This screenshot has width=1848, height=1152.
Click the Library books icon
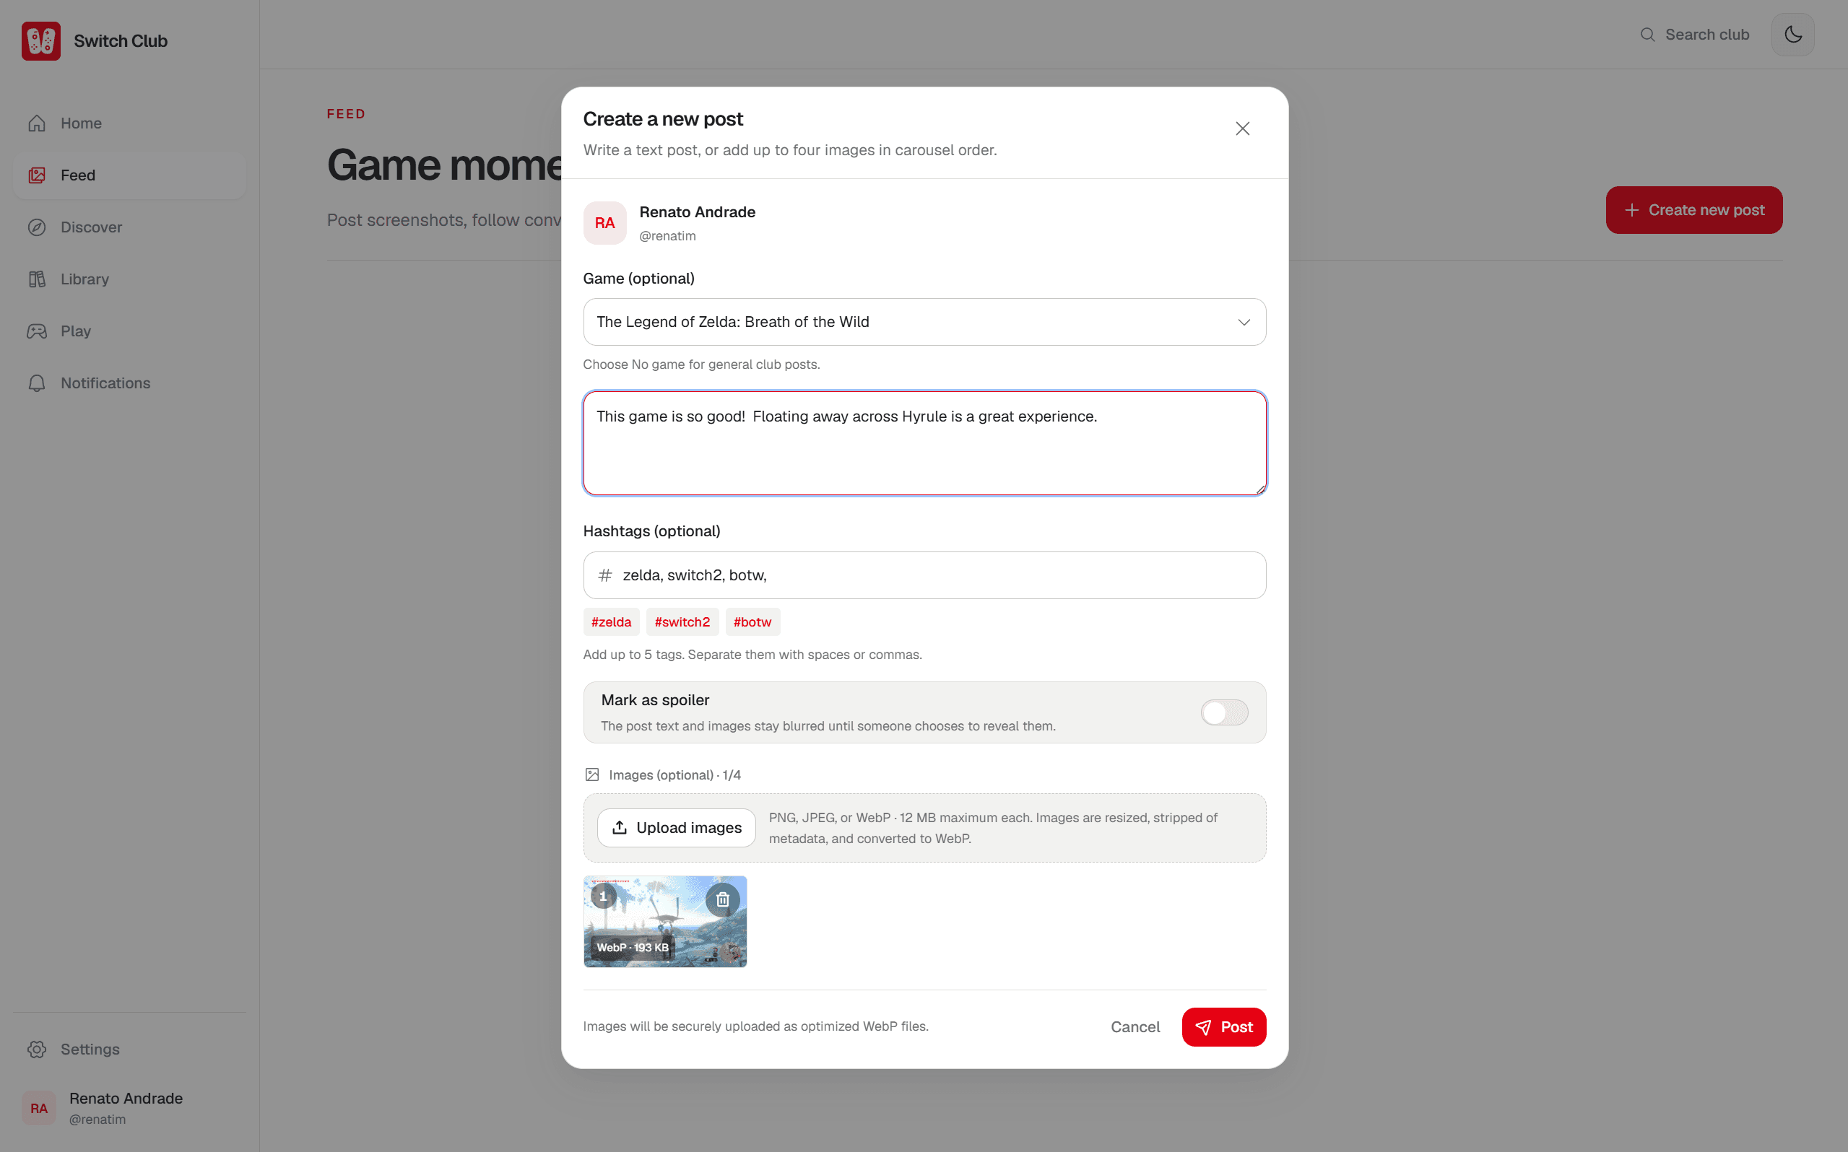click(x=37, y=279)
